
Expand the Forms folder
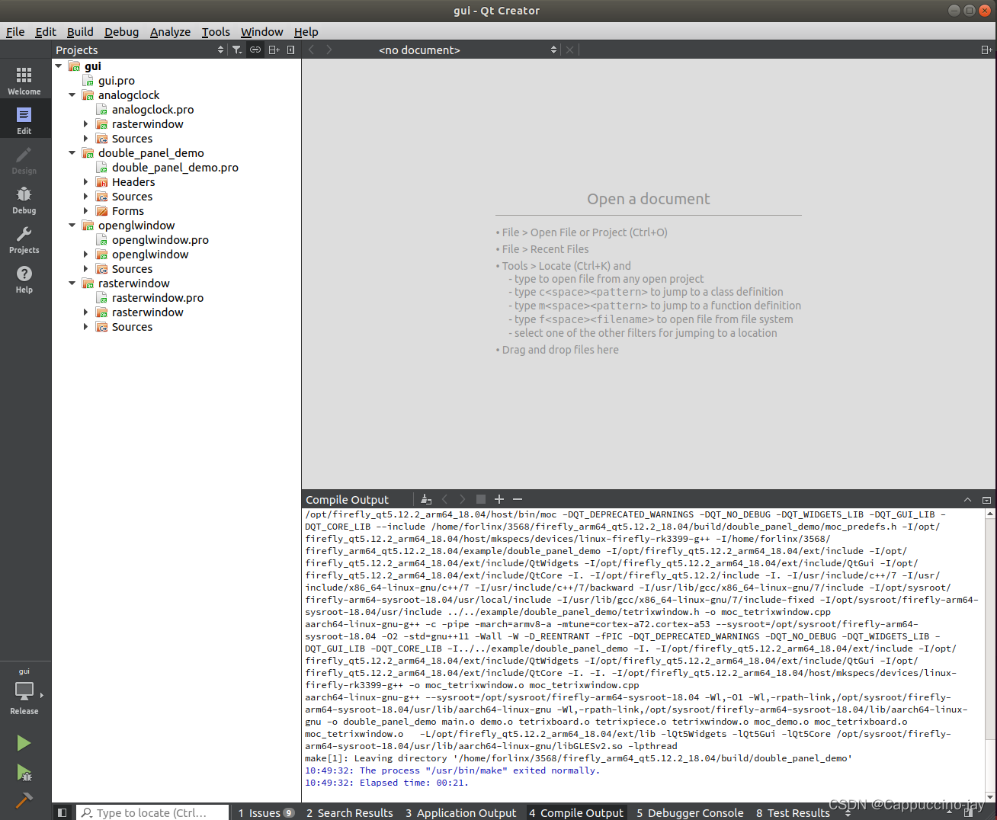pyautogui.click(x=86, y=211)
